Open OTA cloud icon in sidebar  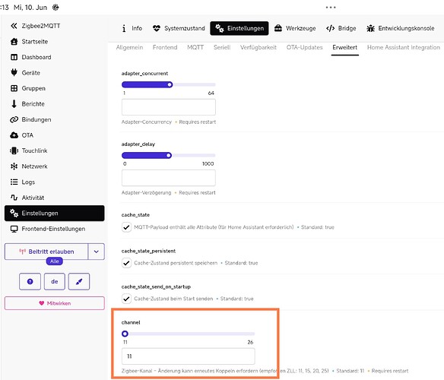point(14,135)
